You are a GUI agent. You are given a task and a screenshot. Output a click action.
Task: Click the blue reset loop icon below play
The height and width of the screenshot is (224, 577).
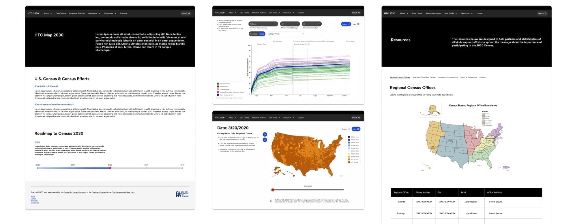point(265,140)
